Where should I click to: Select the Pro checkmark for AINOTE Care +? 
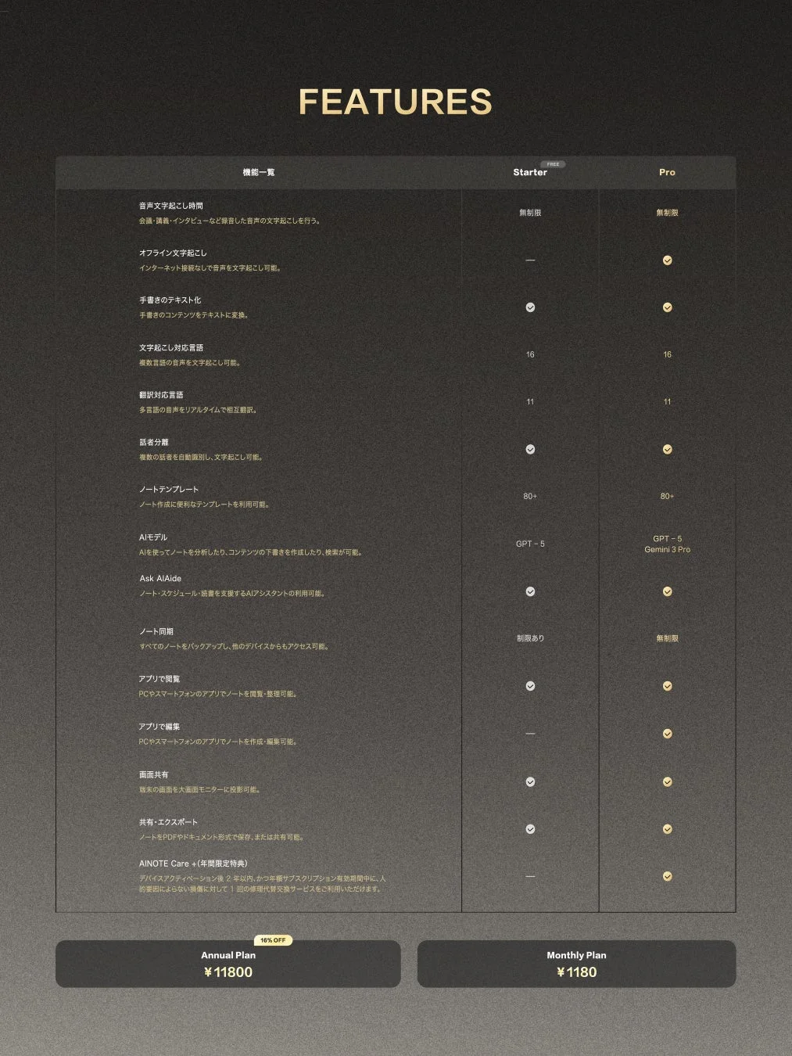[667, 877]
